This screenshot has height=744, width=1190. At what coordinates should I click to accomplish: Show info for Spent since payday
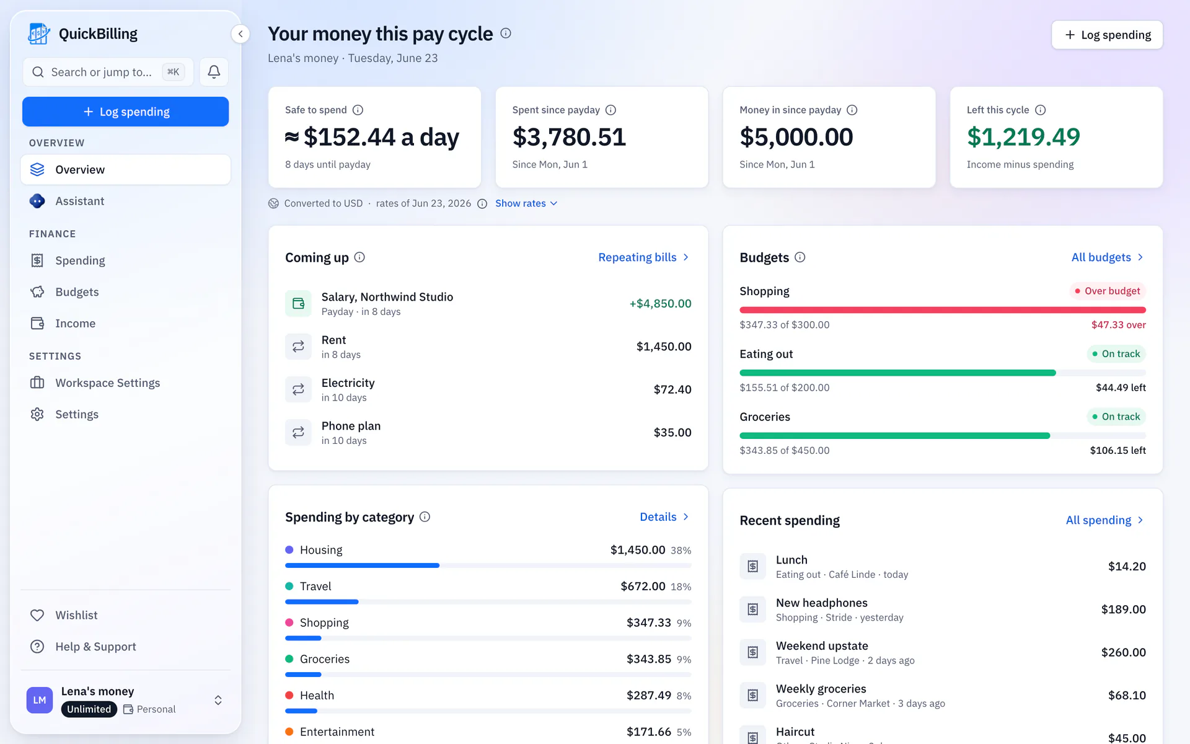pos(610,110)
